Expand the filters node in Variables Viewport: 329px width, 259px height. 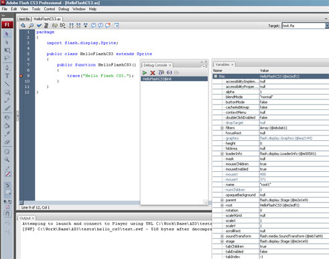tap(222, 128)
